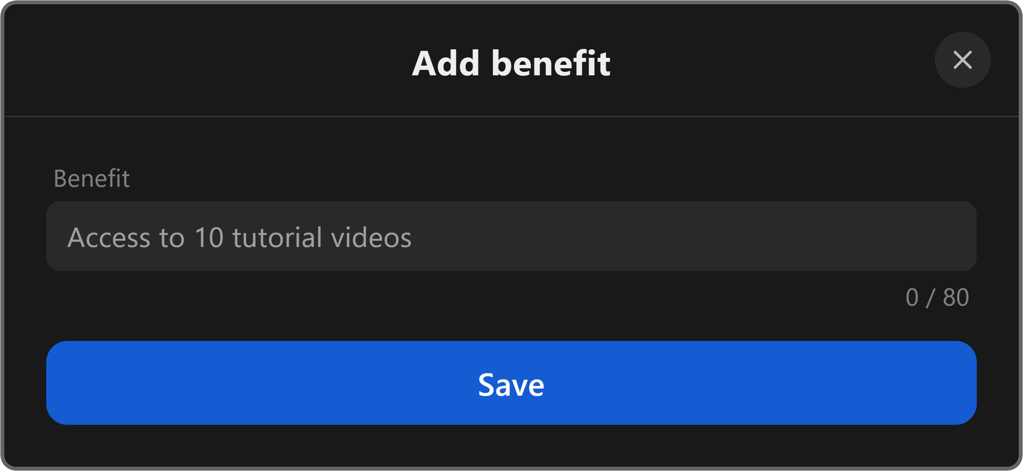Focus the Benefit text input field
This screenshot has width=1023, height=471.
511,236
